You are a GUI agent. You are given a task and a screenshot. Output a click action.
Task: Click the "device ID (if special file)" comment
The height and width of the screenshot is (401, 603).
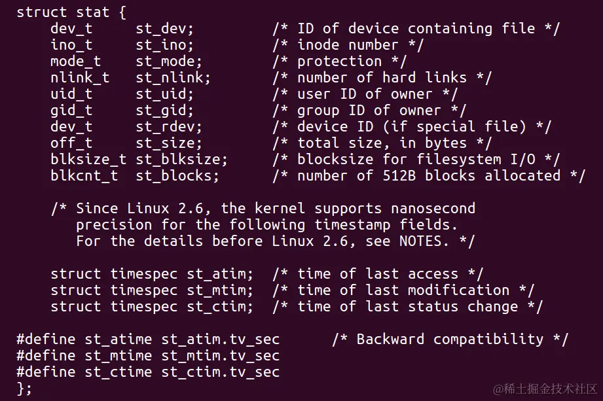pyautogui.click(x=412, y=127)
